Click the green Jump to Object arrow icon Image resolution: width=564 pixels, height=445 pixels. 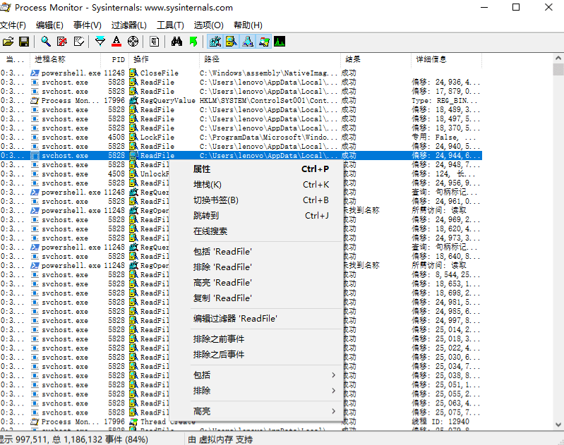click(x=193, y=42)
